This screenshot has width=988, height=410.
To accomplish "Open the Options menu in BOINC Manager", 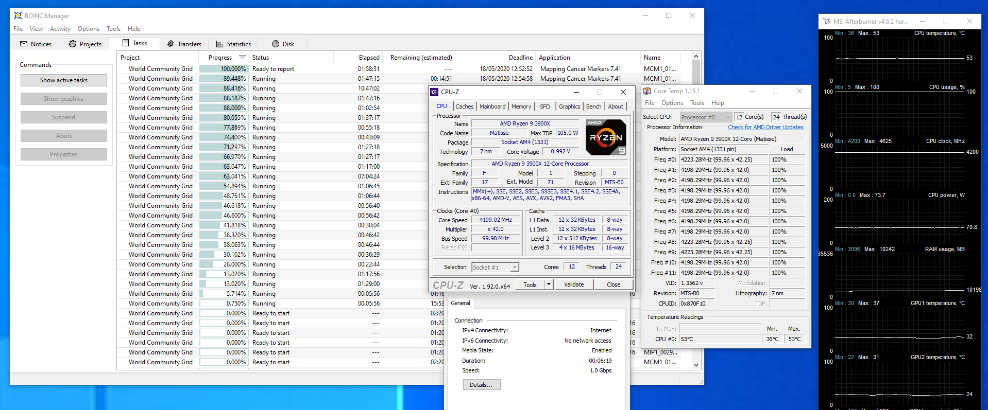I will point(89,29).
